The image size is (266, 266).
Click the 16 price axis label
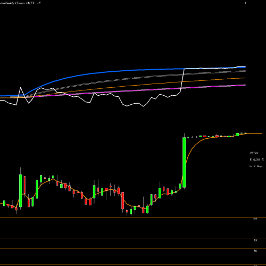(255, 251)
